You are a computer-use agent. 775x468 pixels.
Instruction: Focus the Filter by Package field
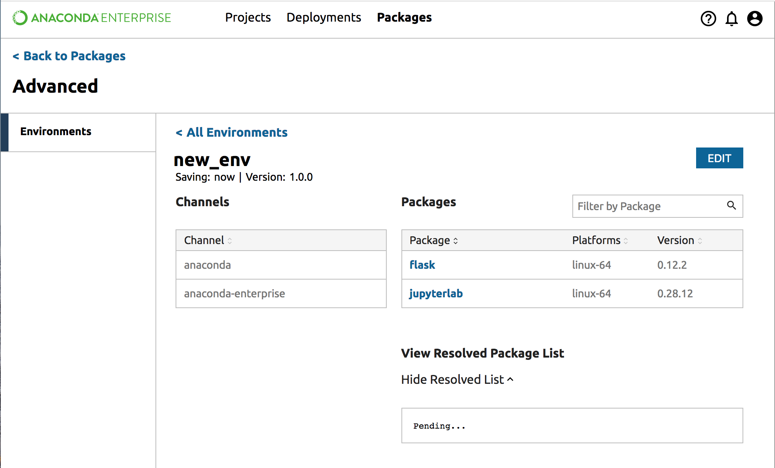tap(646, 206)
